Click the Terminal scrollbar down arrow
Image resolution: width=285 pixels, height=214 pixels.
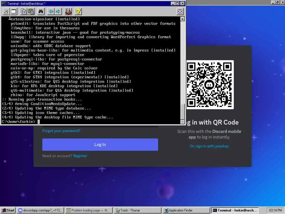point(183,122)
